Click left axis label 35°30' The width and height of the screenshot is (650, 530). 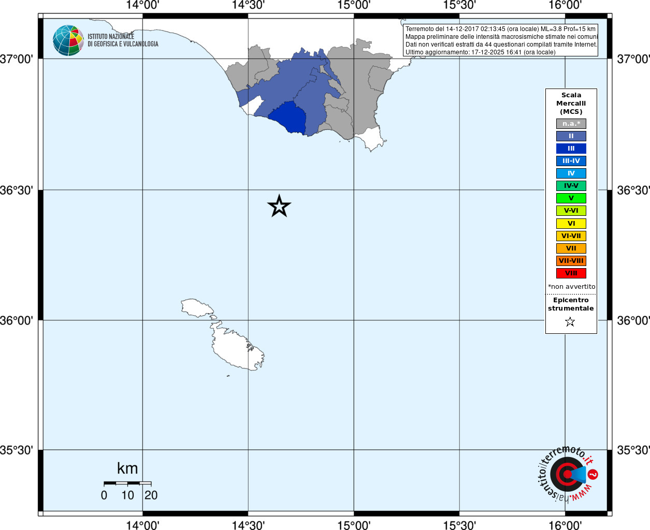pos(17,450)
